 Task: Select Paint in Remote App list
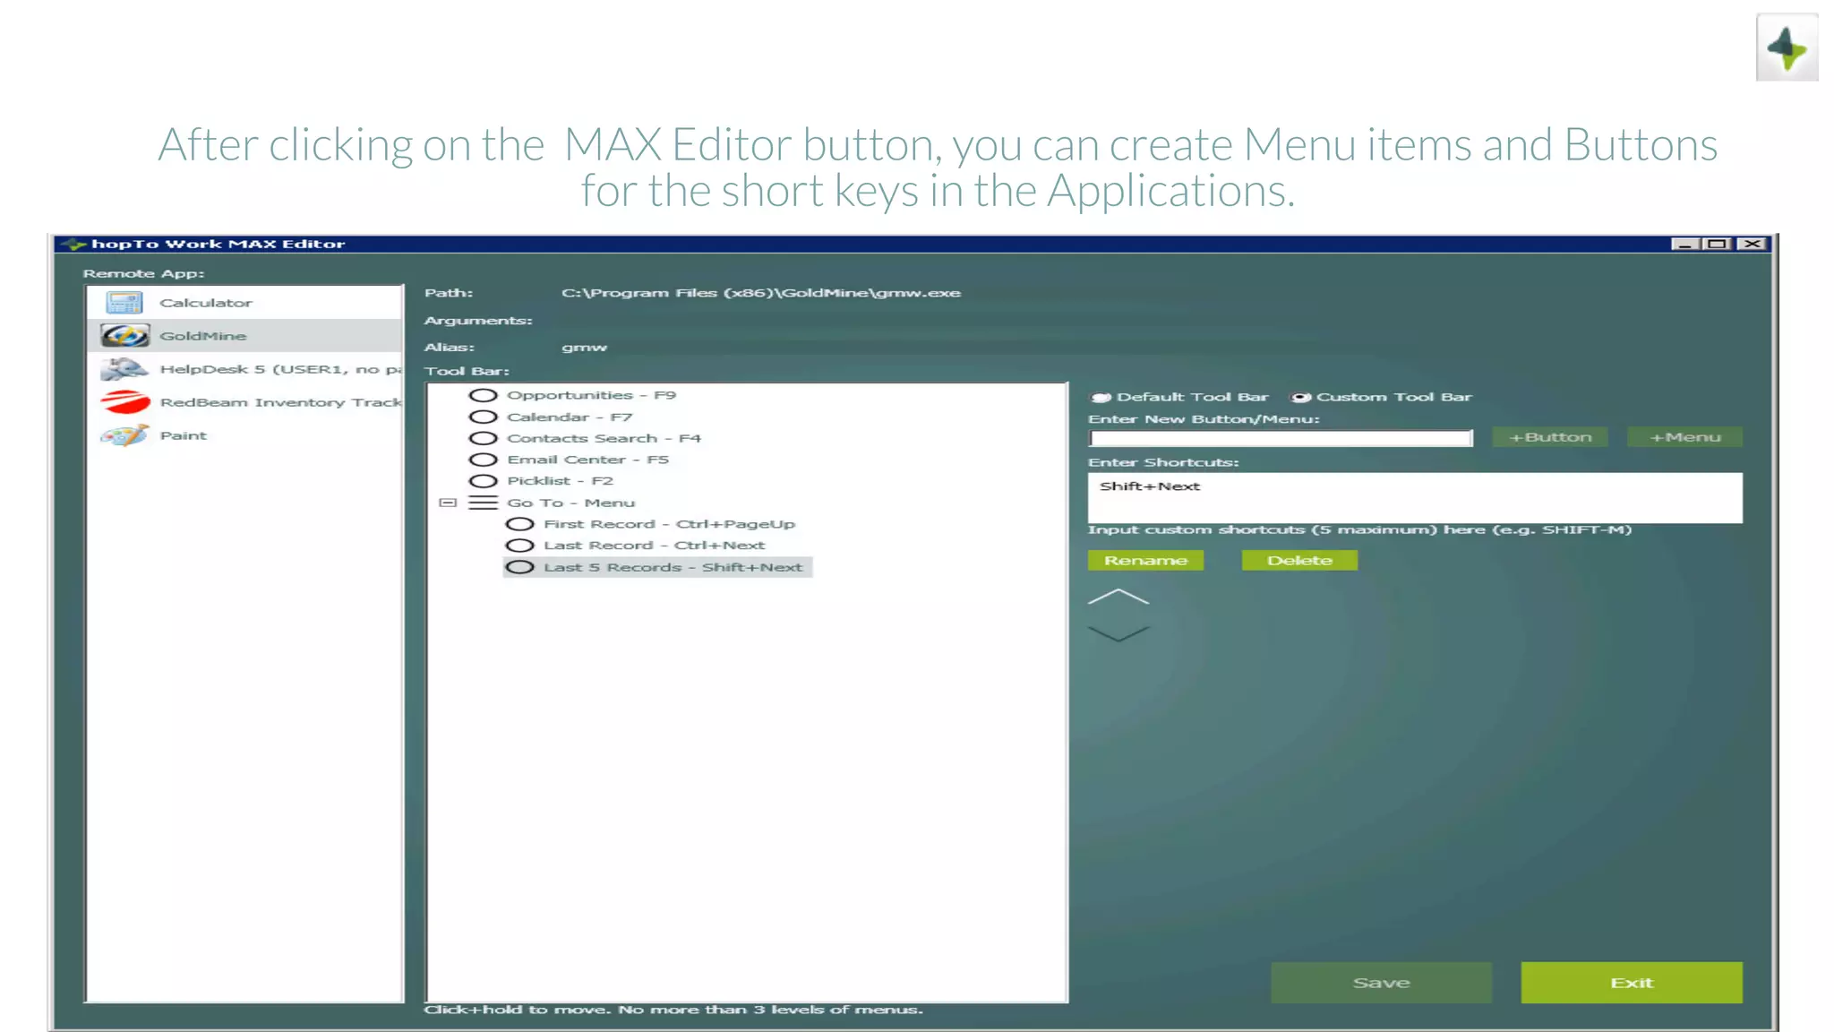point(244,435)
